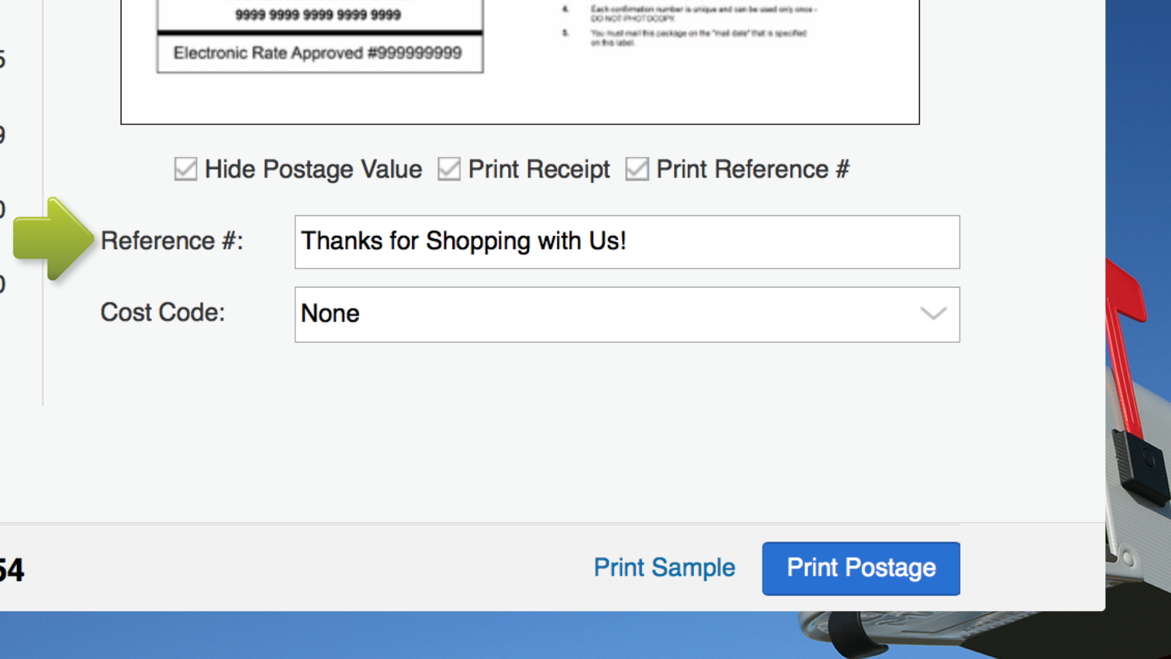1171x659 pixels.
Task: Click the "Reference #:" field label
Action: click(x=172, y=241)
